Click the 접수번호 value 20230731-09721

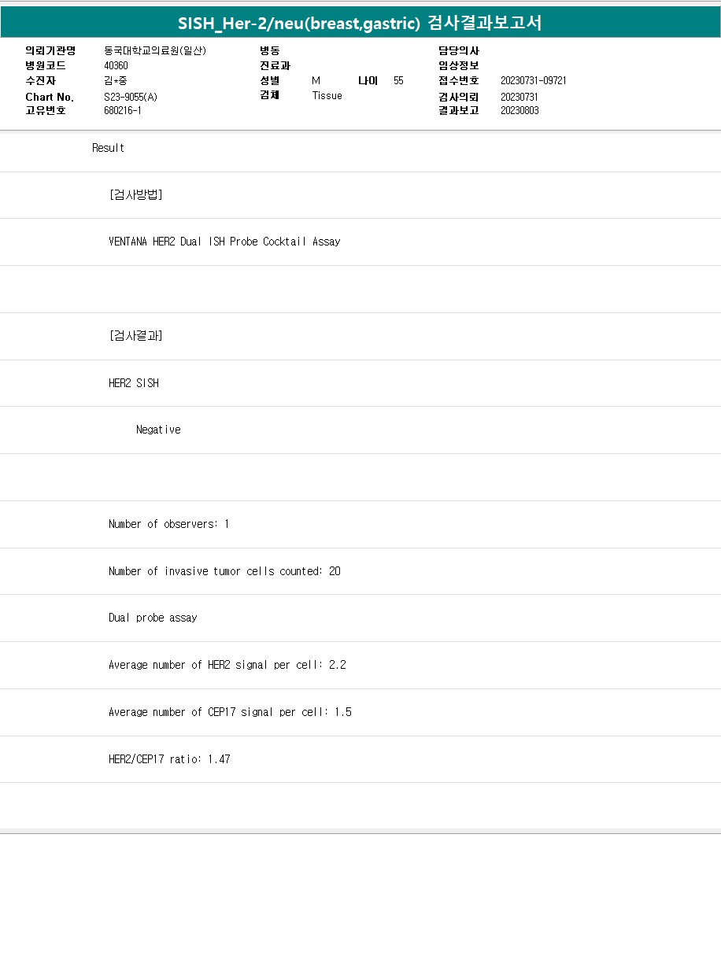533,81
